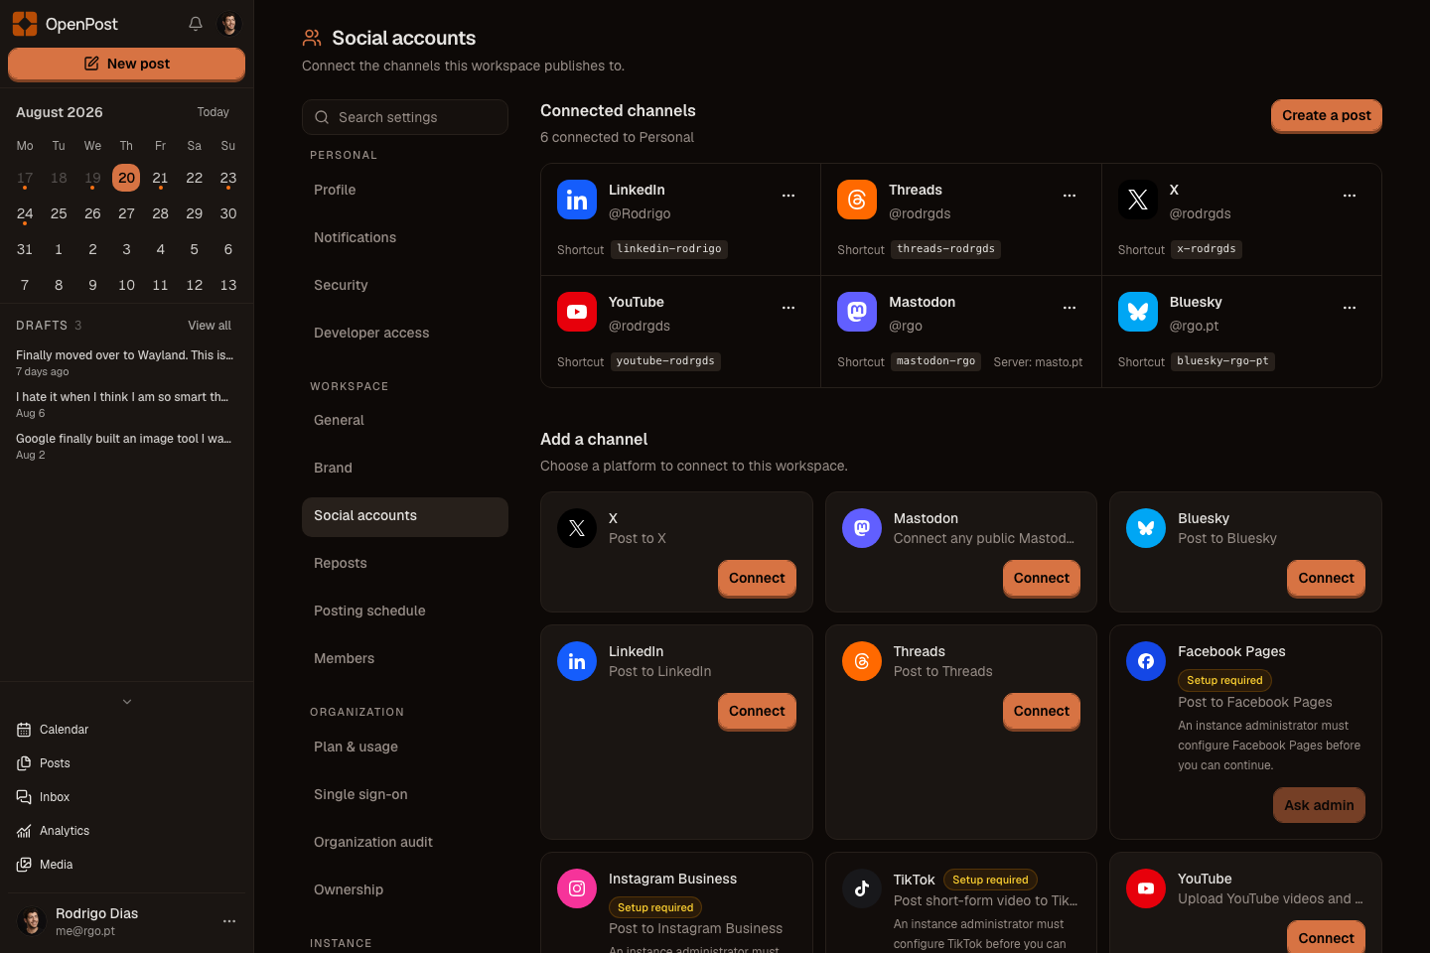Select August 24 in the mini calendar
The height and width of the screenshot is (953, 1430).
tap(25, 213)
